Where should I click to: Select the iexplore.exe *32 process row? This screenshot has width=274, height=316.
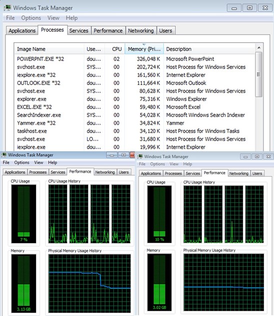coord(134,75)
